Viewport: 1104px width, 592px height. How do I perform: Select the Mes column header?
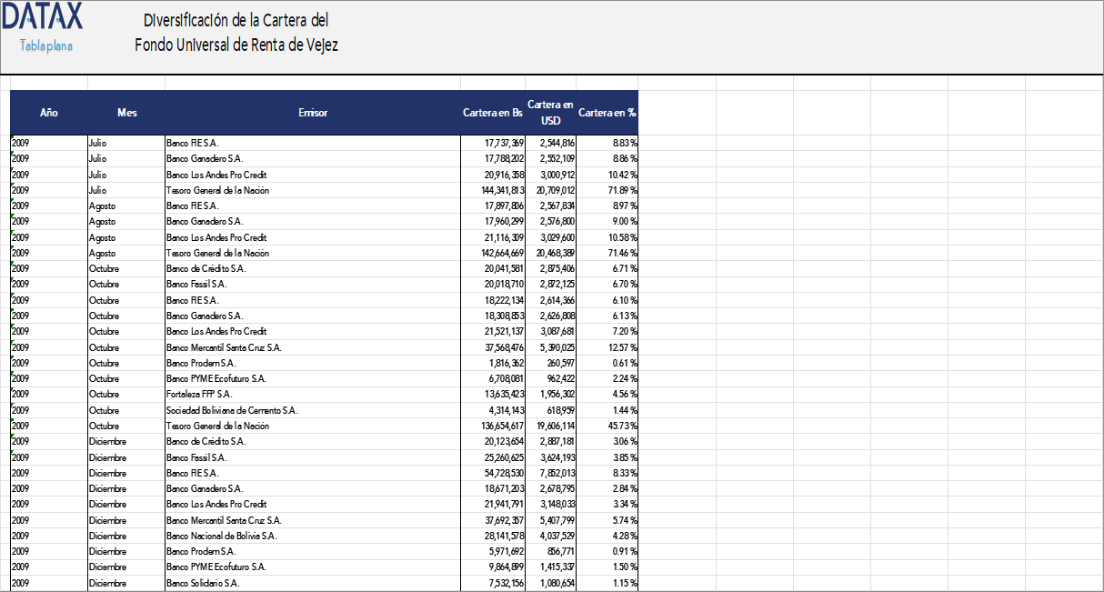(x=126, y=113)
